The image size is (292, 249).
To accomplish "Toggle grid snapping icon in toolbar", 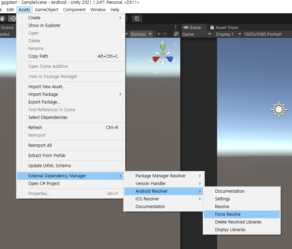I will pyautogui.click(x=137, y=19).
